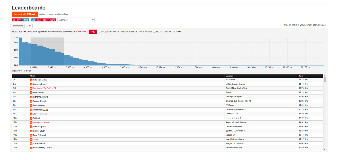Click Strava icon next to Cameron Piper
Screen dimensions: 338x160
tap(31, 143)
